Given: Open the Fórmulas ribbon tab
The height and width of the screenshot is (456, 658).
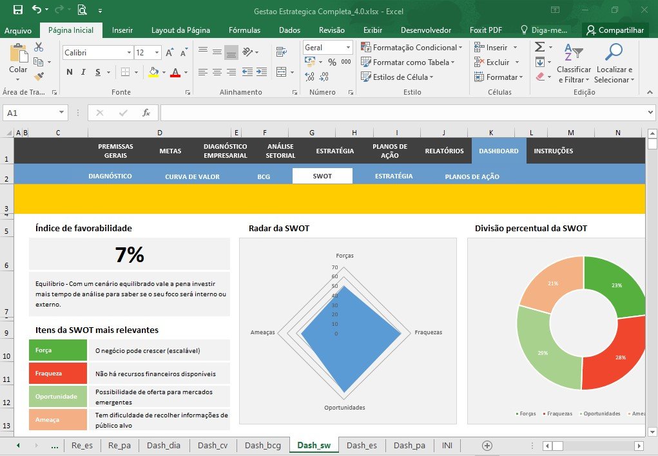Looking at the screenshot, I should click(245, 30).
